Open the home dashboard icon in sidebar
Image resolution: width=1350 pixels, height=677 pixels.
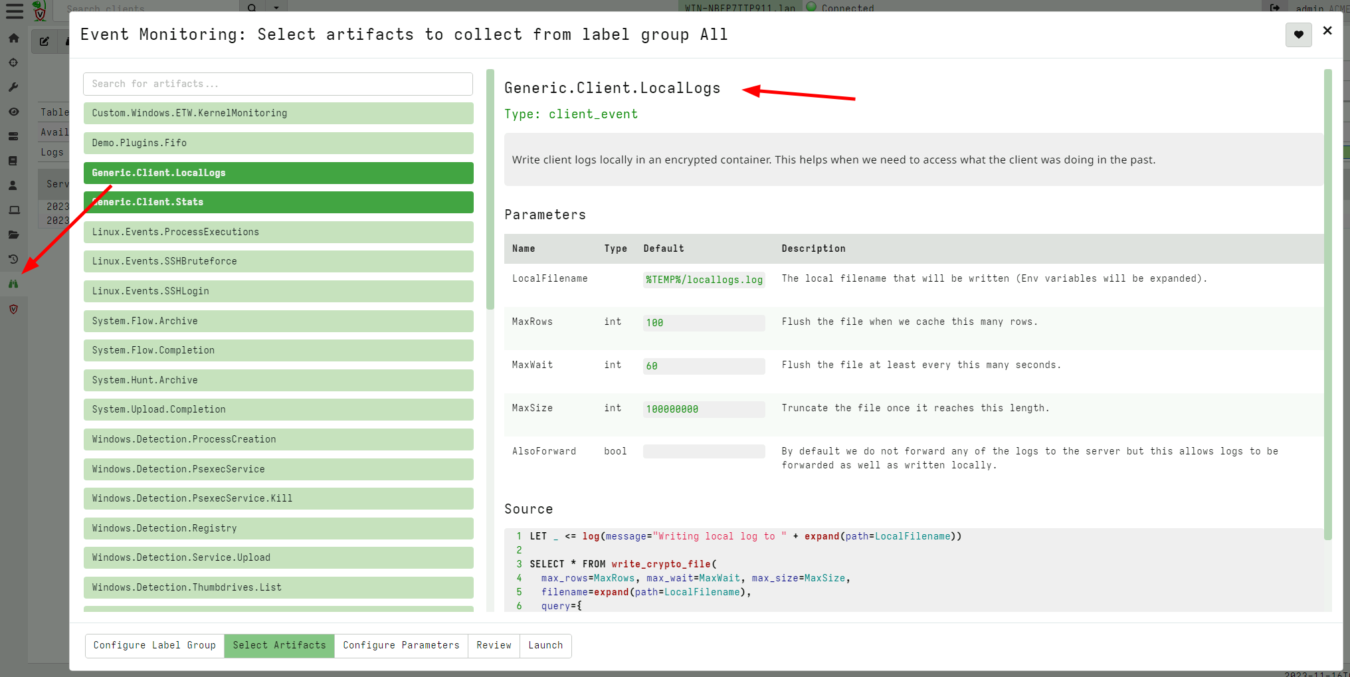(x=14, y=38)
